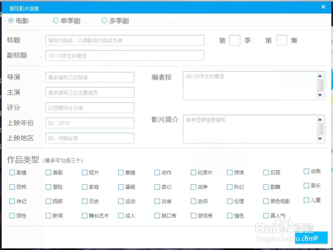Screen dimensions: 333x250
Task: Check the 剧情 genre checkbox
Action: pos(12,173)
